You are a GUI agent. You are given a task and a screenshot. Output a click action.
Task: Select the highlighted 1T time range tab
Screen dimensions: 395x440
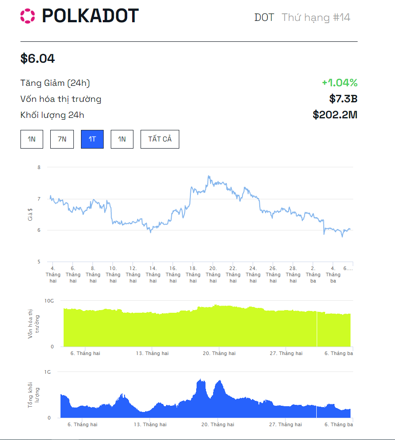(92, 139)
